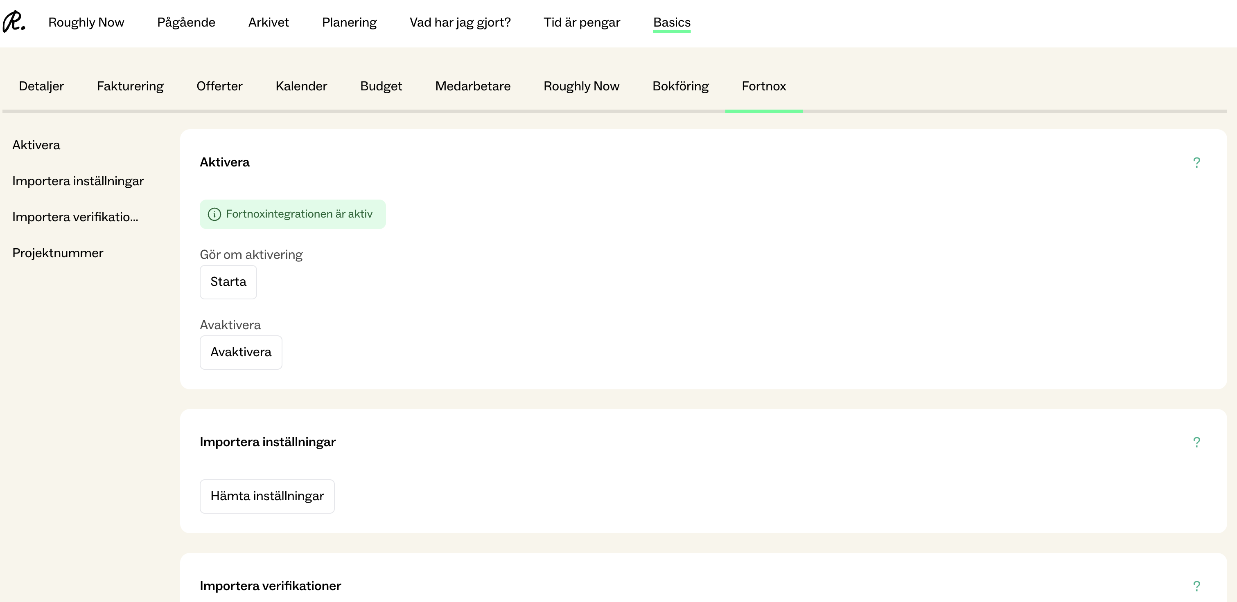
Task: Open Pågående in top navigation
Action: tap(186, 22)
